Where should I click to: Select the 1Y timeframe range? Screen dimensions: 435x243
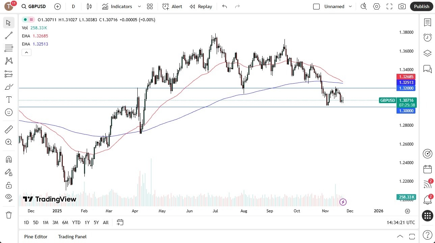87,222
